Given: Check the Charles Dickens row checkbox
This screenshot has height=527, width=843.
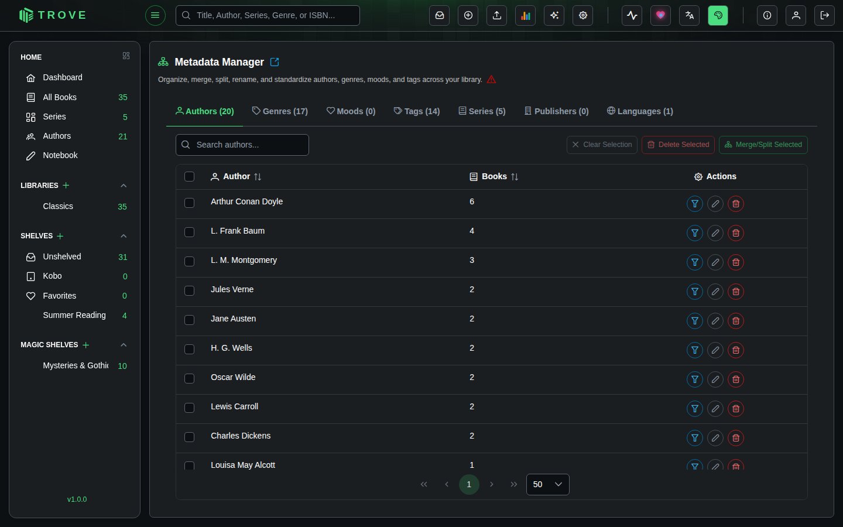Looking at the screenshot, I should (x=189, y=437).
